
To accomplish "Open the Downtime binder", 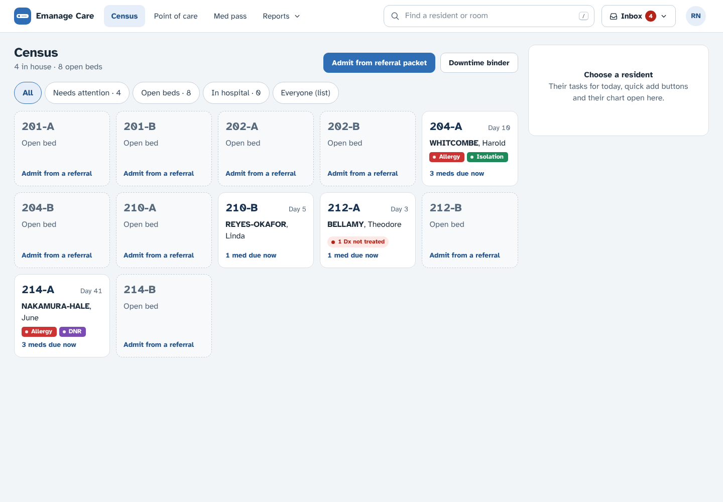I will 479,63.
